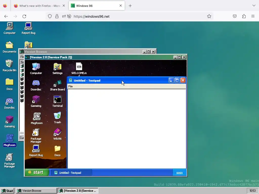Bookmark this page with the star
The width and height of the screenshot is (259, 194).
209,16
